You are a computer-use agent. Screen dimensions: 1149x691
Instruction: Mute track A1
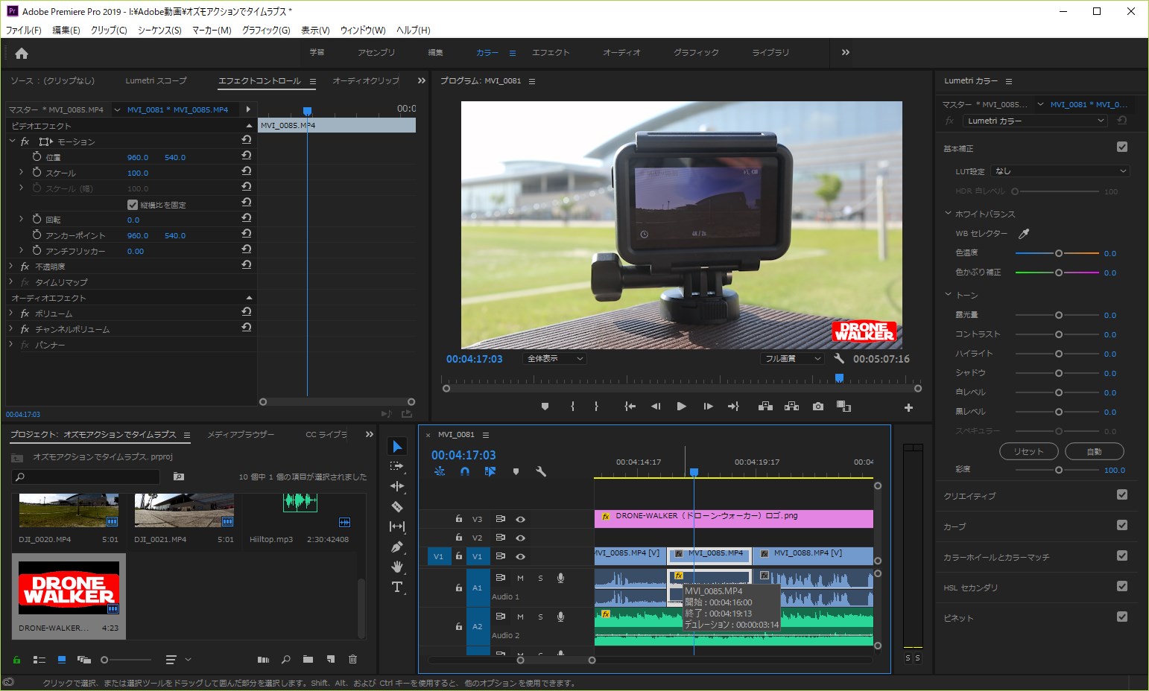[x=520, y=578]
